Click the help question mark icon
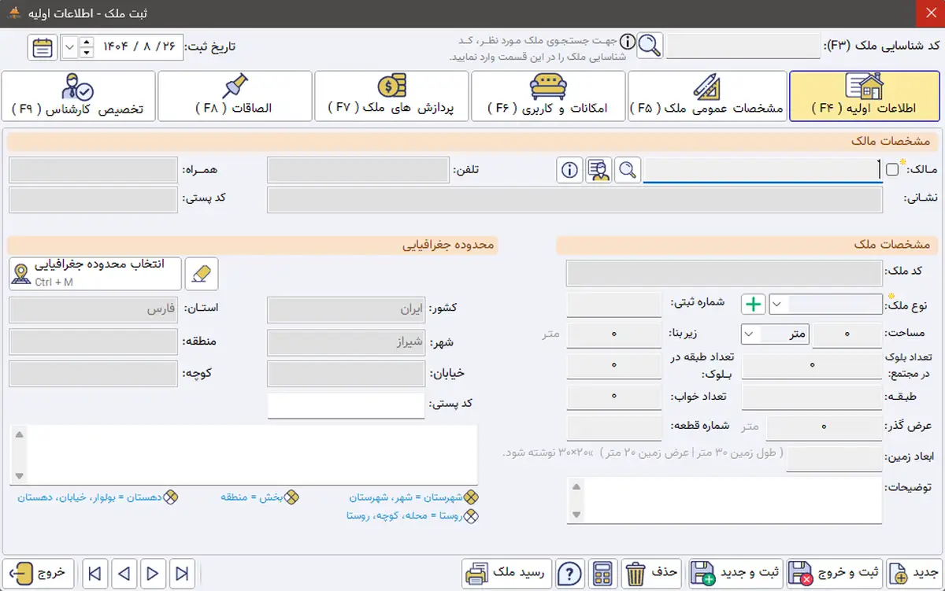The image size is (945, 591). [x=570, y=573]
